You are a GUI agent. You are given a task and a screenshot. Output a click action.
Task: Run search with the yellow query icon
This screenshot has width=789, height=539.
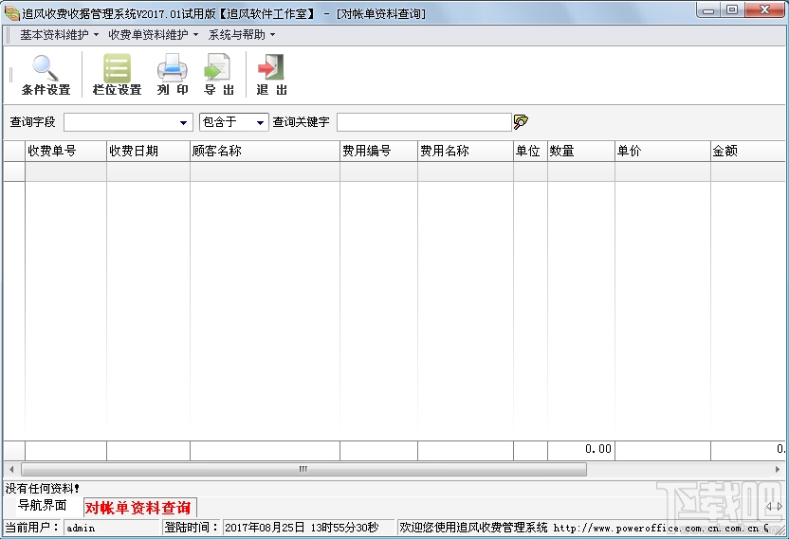521,121
